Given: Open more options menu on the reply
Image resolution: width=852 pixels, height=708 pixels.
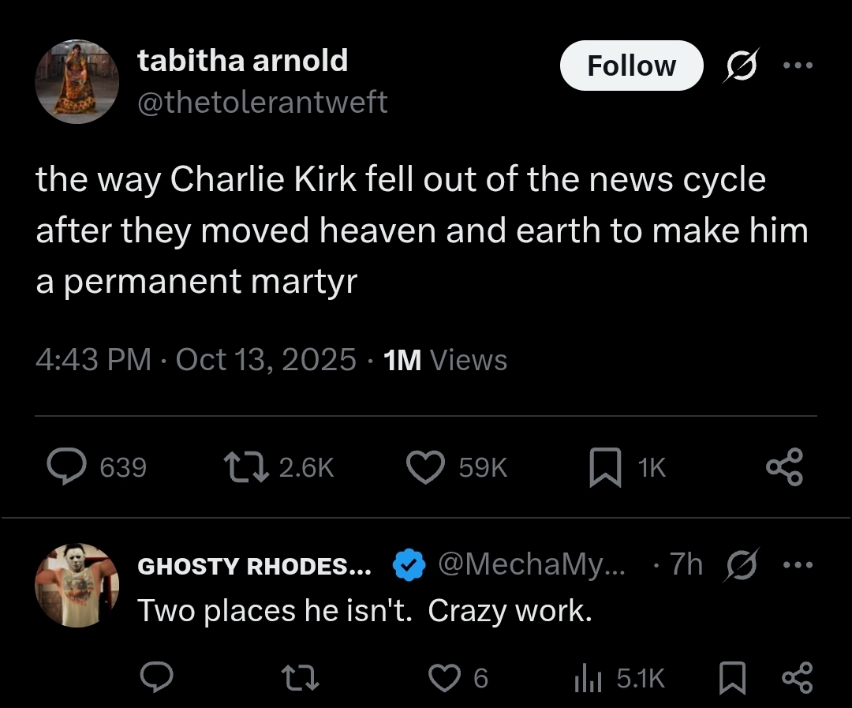Looking at the screenshot, I should 797,565.
